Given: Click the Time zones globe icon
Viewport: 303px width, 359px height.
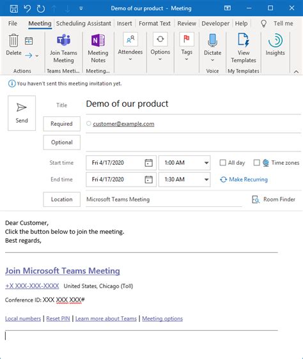Looking at the screenshot, I should [266, 163].
